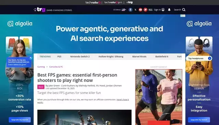Visit the Facebook page icon
219x125 pixels.
[130, 10]
